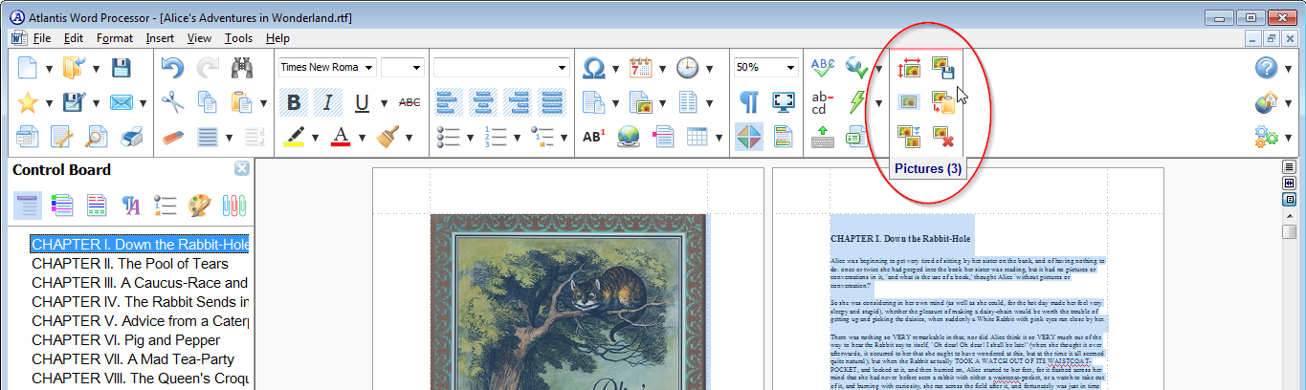
Task: Click the fullscreen monitor icon
Action: coord(784,102)
